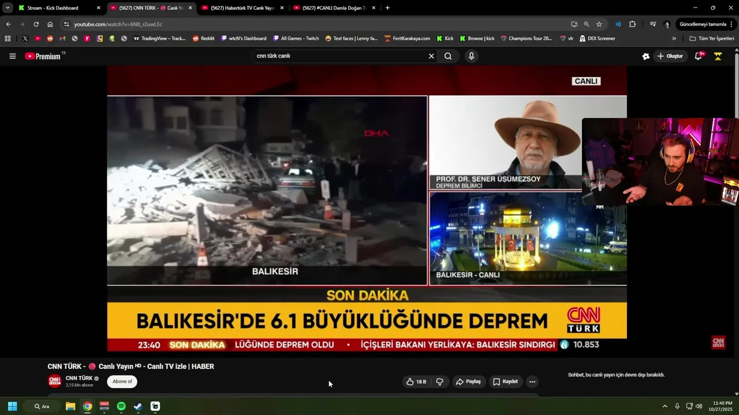Share the video with Paylaş

(x=468, y=382)
